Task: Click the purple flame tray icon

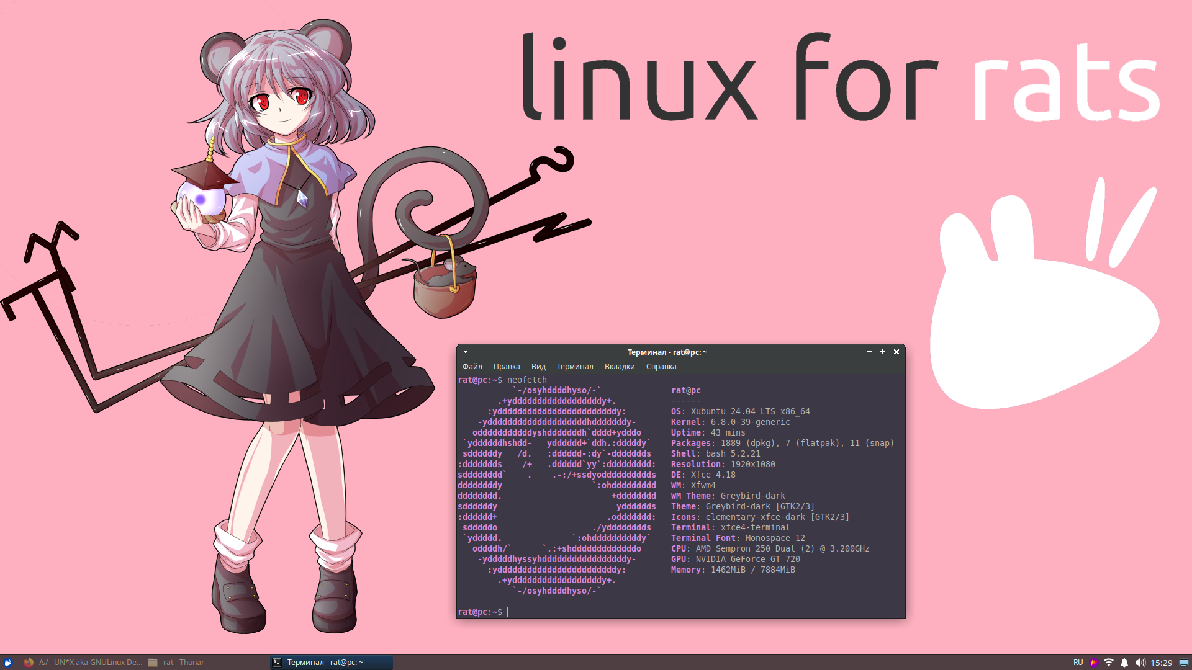Action: tap(1094, 663)
